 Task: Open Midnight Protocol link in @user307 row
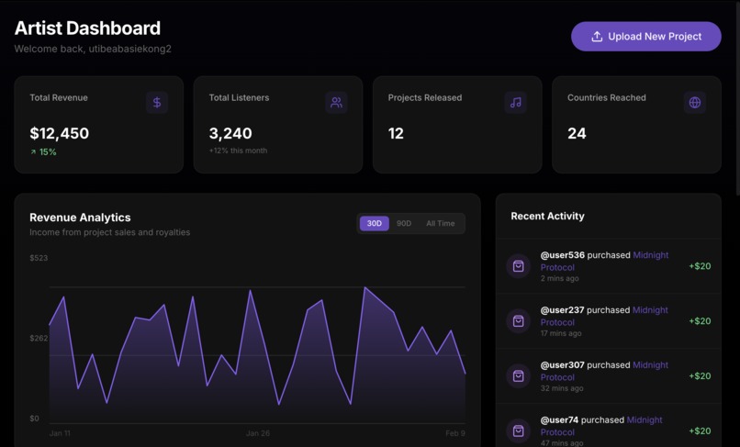click(x=604, y=371)
